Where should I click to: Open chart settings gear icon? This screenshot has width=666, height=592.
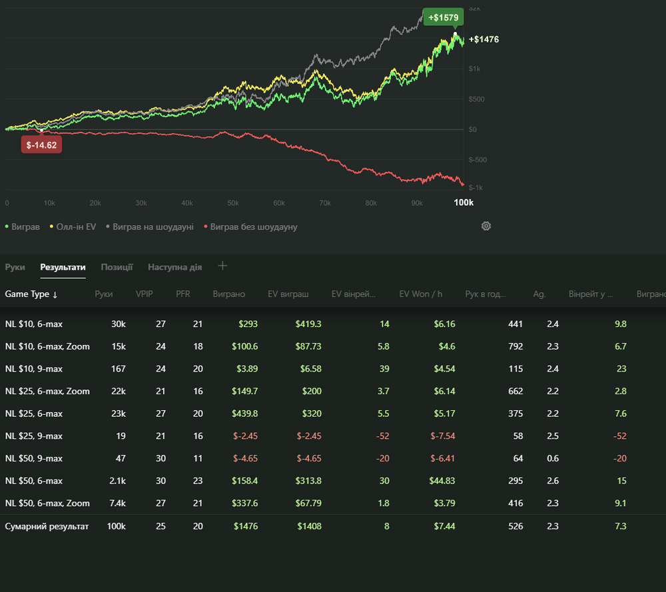pyautogui.click(x=486, y=226)
